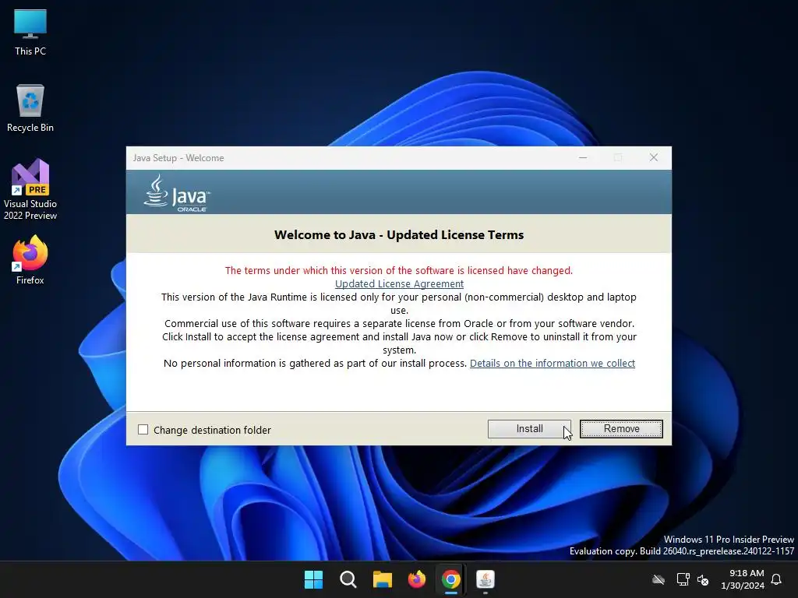Click the red license terms changed text

point(399,270)
